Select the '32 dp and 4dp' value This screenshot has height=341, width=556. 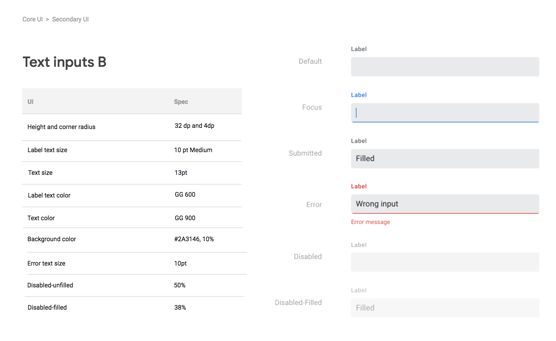(194, 126)
